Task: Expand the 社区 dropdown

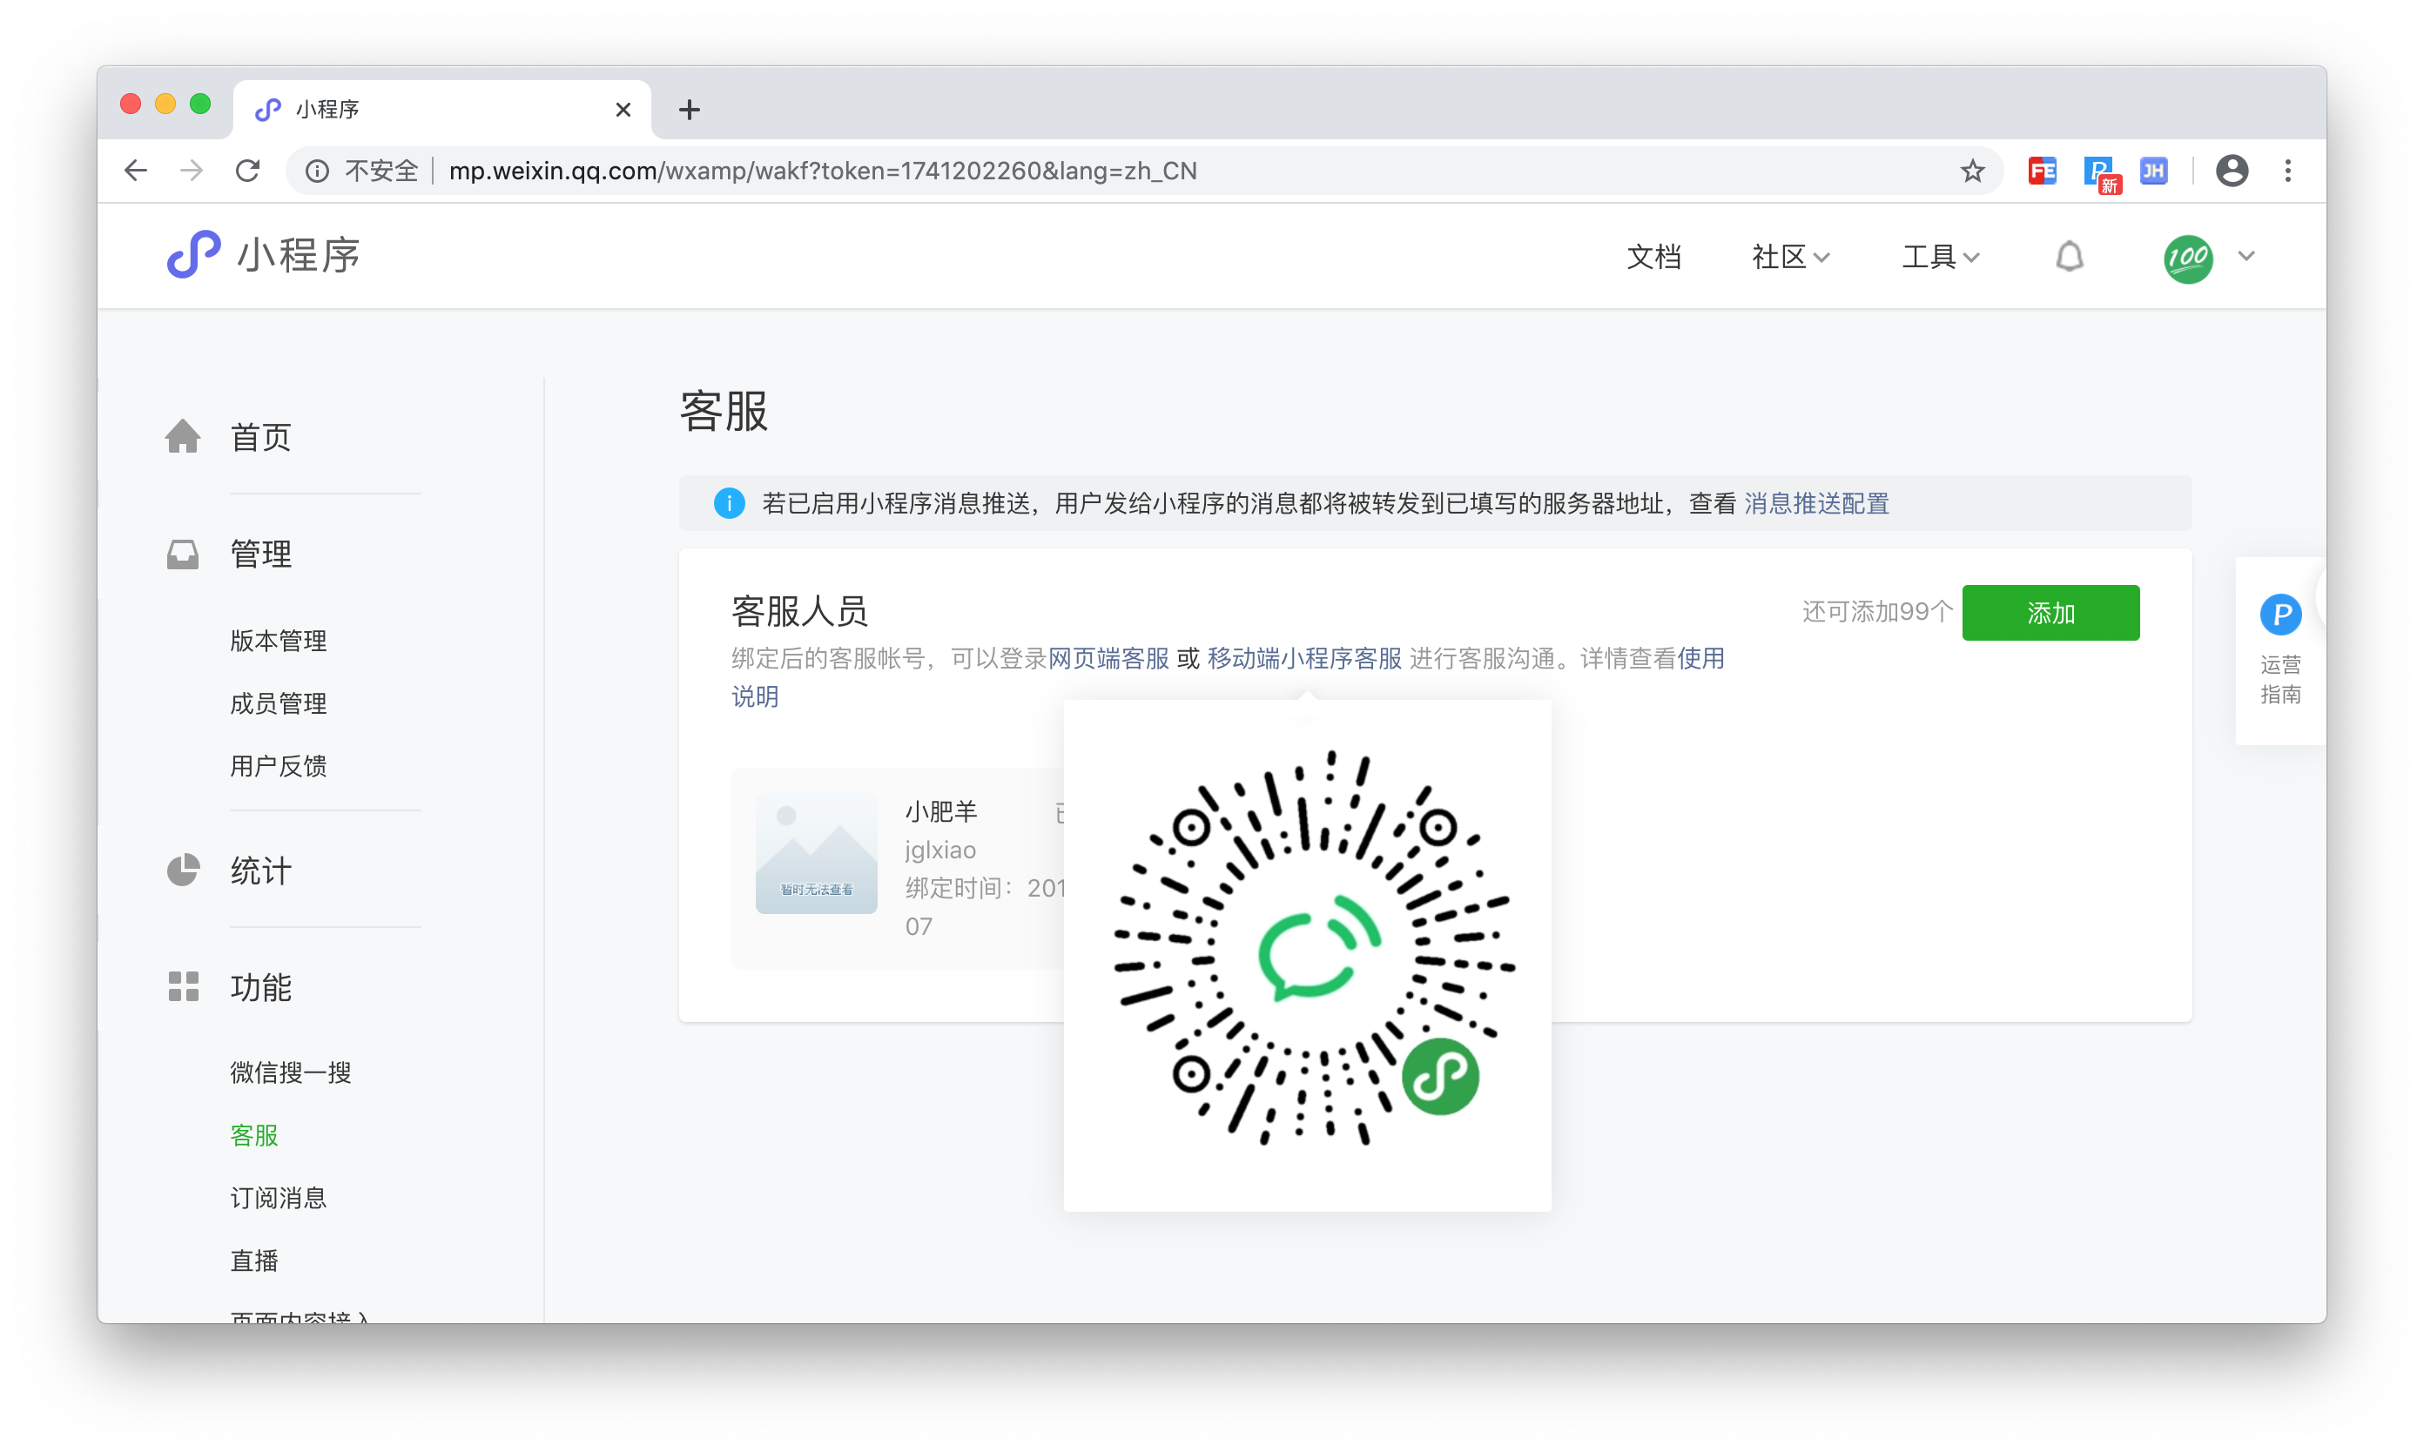Action: pyautogui.click(x=1790, y=258)
